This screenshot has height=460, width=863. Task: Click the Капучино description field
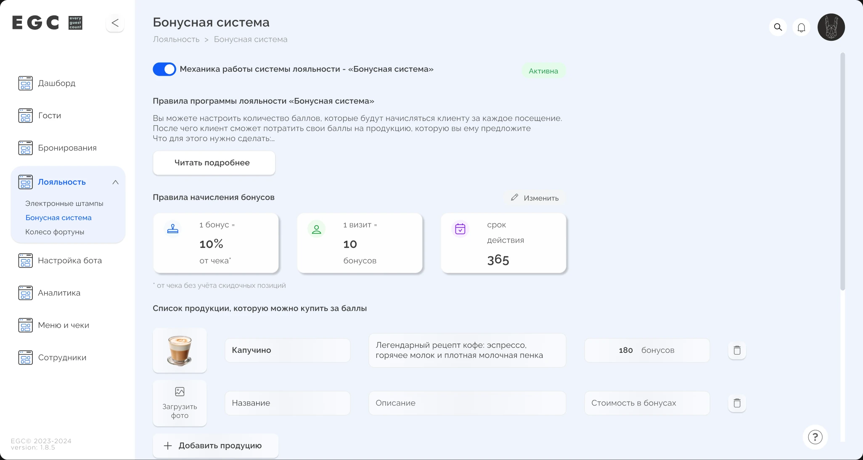click(x=467, y=350)
